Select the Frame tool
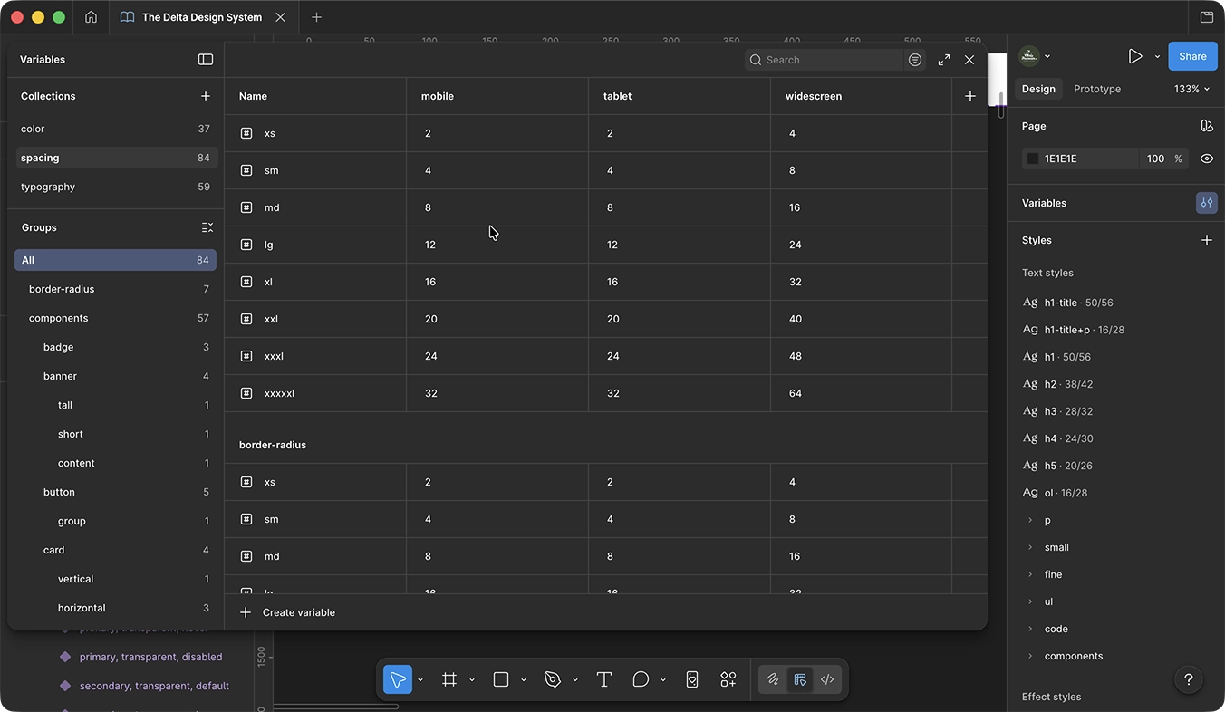This screenshot has width=1225, height=712. click(449, 679)
